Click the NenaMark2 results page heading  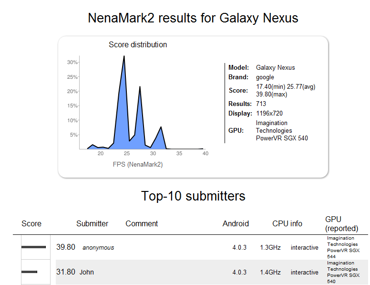(x=193, y=18)
